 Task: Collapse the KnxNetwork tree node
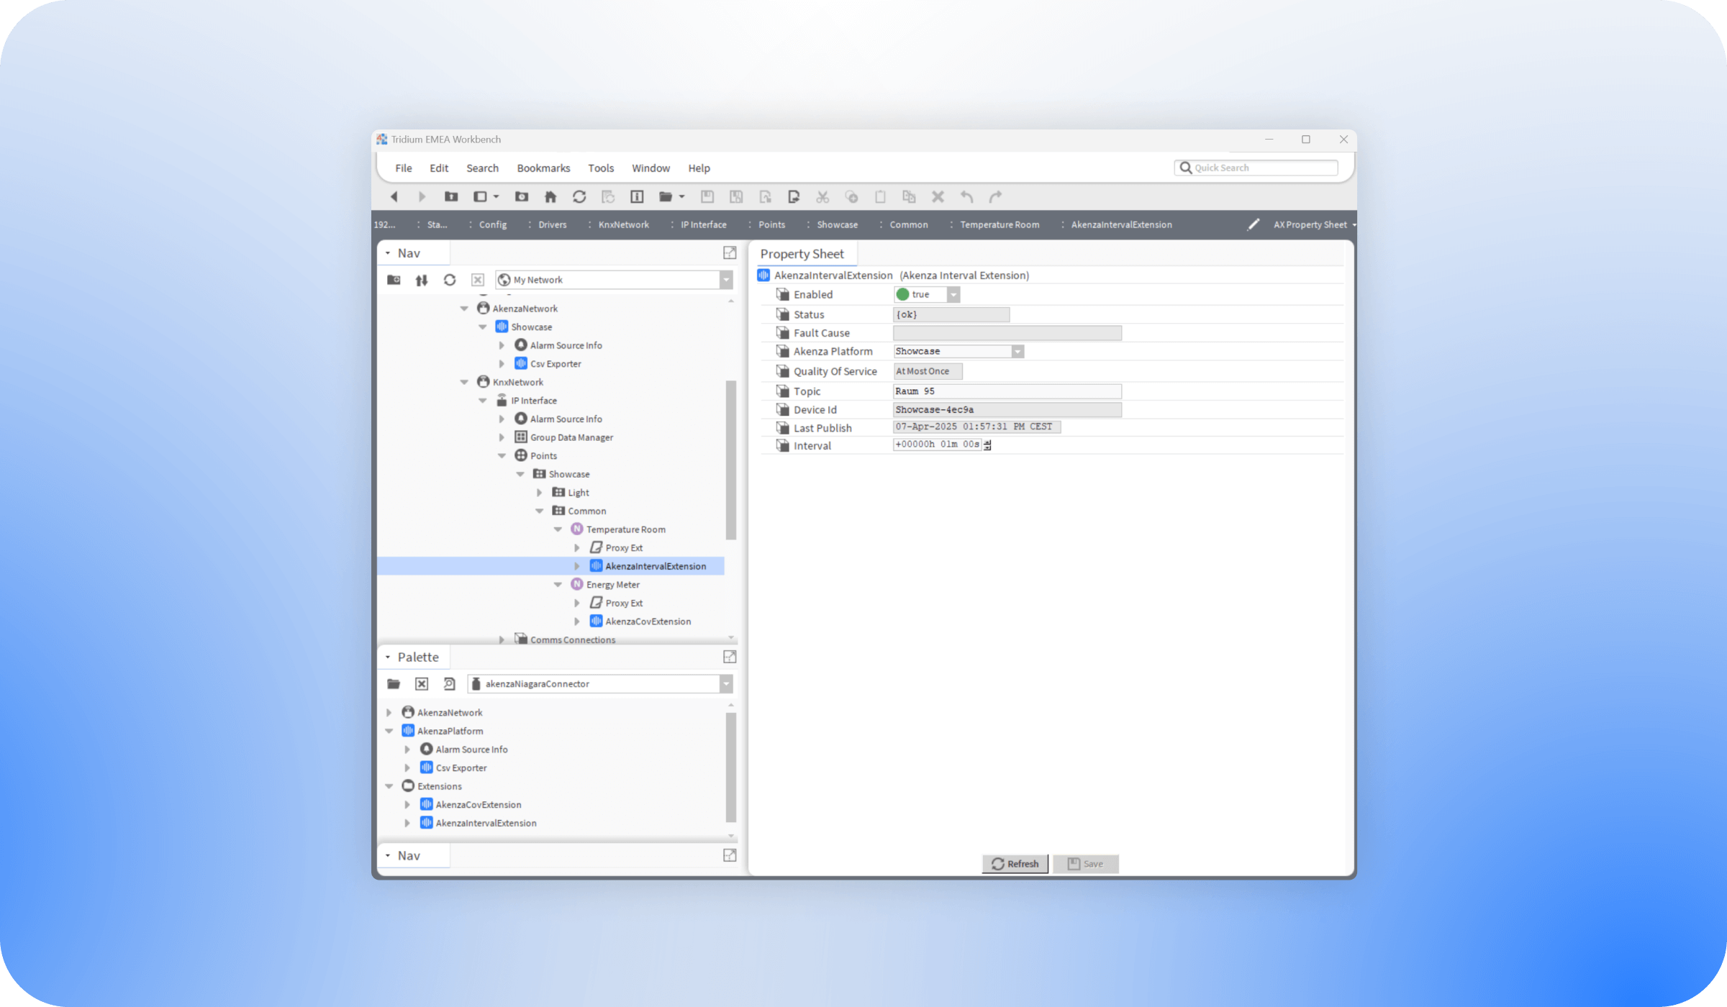pos(464,382)
